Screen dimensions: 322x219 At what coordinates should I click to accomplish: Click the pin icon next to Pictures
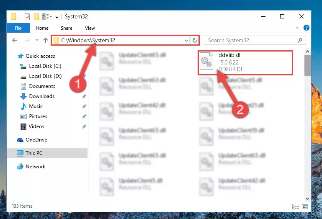[84, 116]
